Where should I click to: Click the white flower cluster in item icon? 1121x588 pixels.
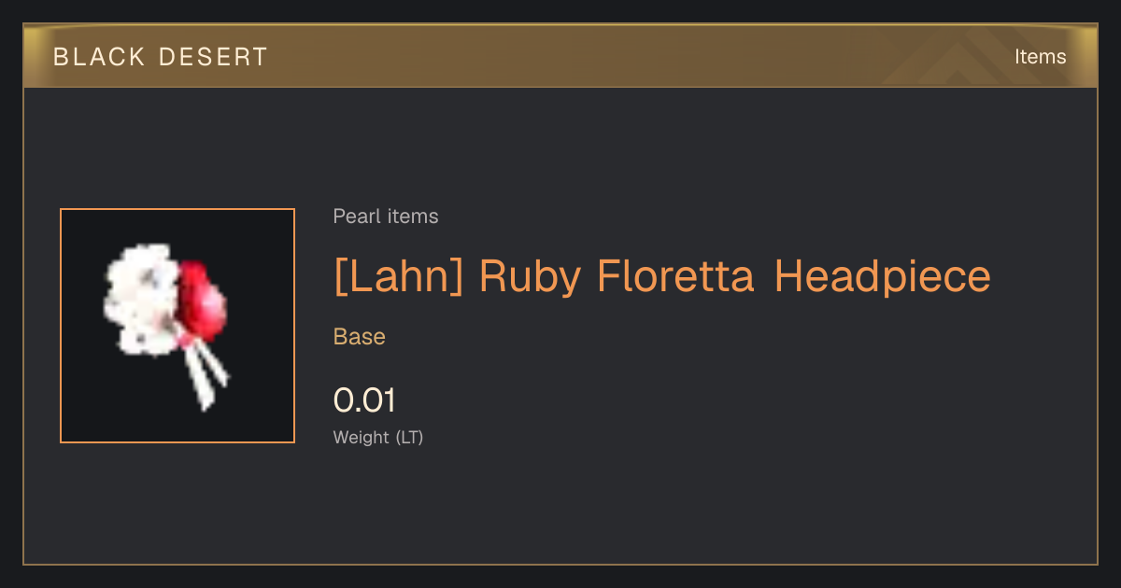(x=140, y=299)
